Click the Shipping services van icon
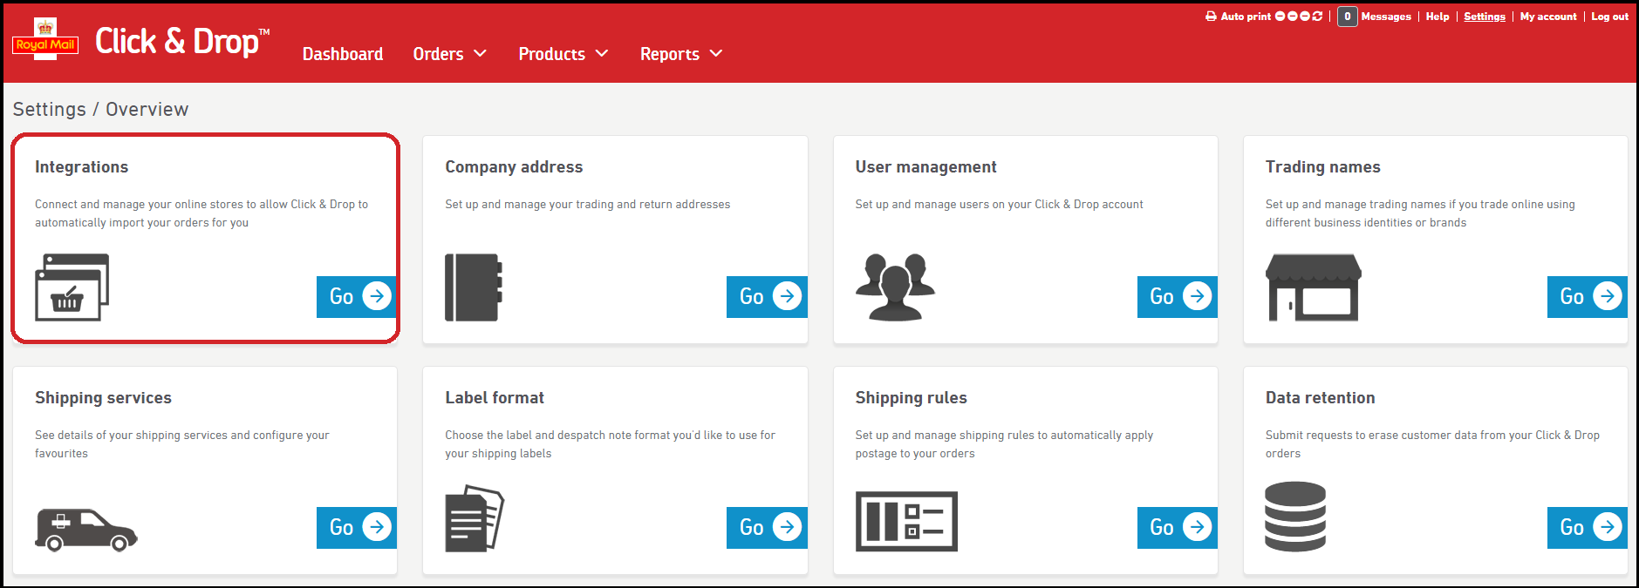 [x=85, y=530]
